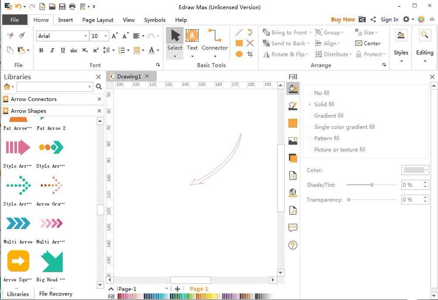Viewport: 438px width, 300px height.
Task: Enable Gradient fill radio option
Action: click(x=311, y=116)
